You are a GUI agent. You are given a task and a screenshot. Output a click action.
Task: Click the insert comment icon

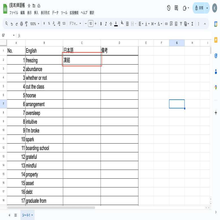click(171, 24)
